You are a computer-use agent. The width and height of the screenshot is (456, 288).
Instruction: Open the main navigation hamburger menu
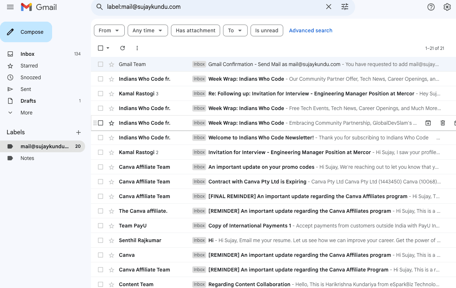click(x=10, y=7)
